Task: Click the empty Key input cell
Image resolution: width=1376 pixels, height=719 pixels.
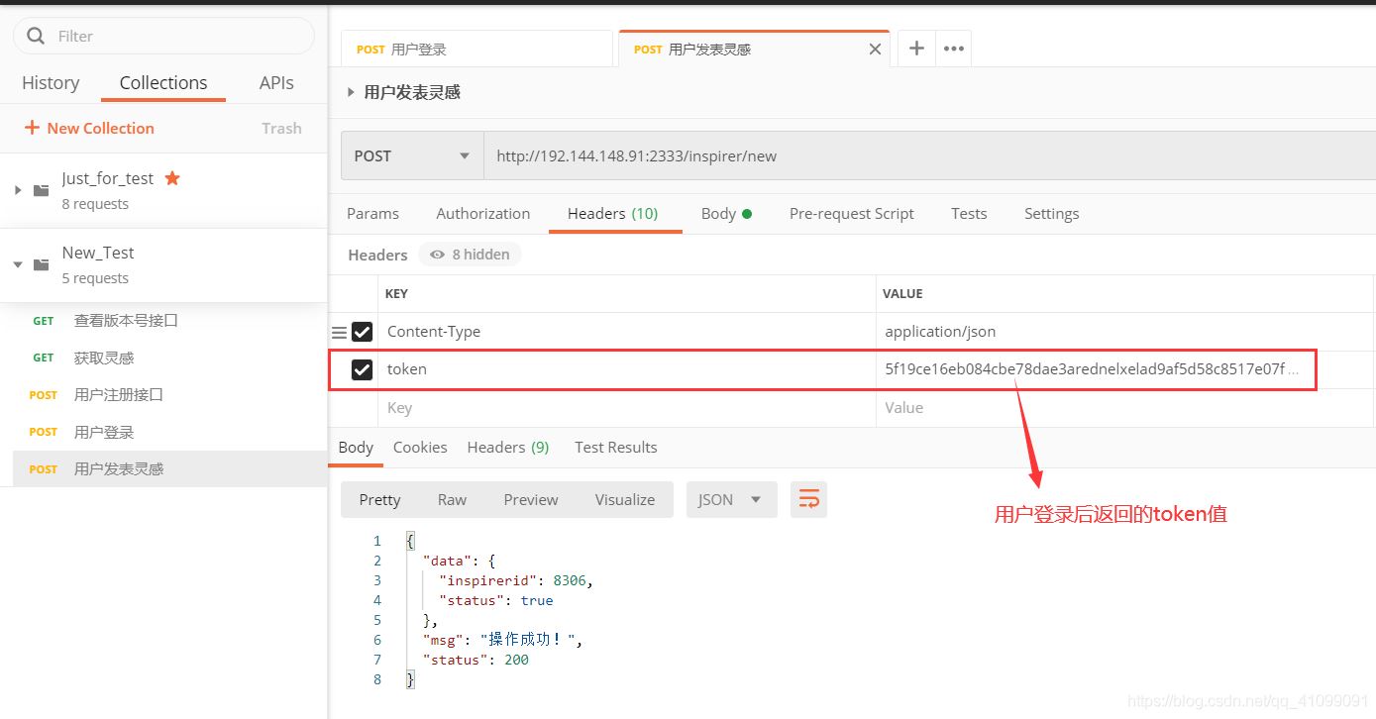Action: [627, 408]
